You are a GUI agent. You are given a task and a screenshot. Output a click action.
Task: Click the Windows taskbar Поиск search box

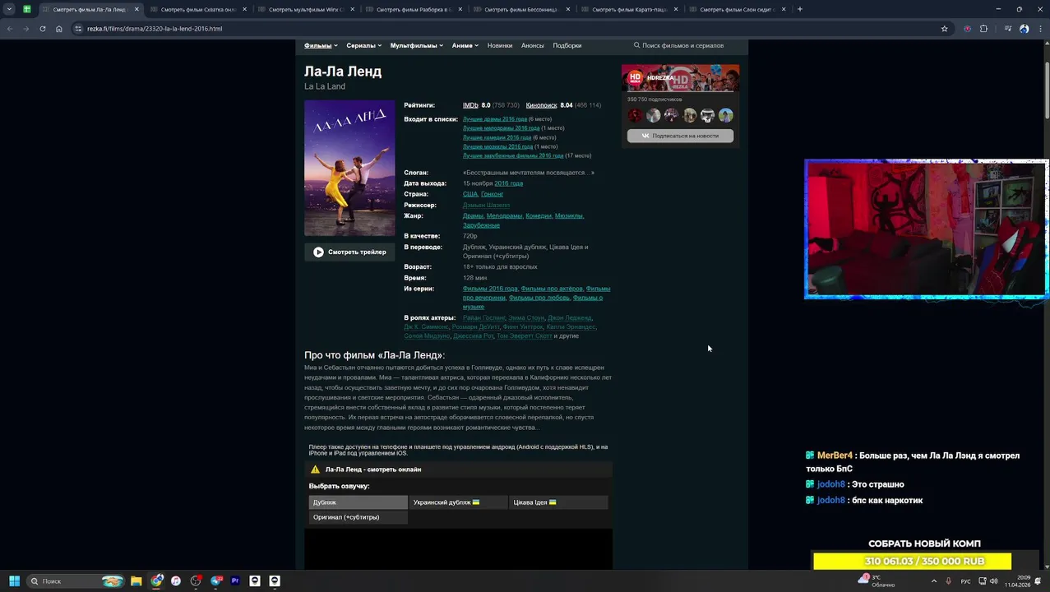click(76, 580)
